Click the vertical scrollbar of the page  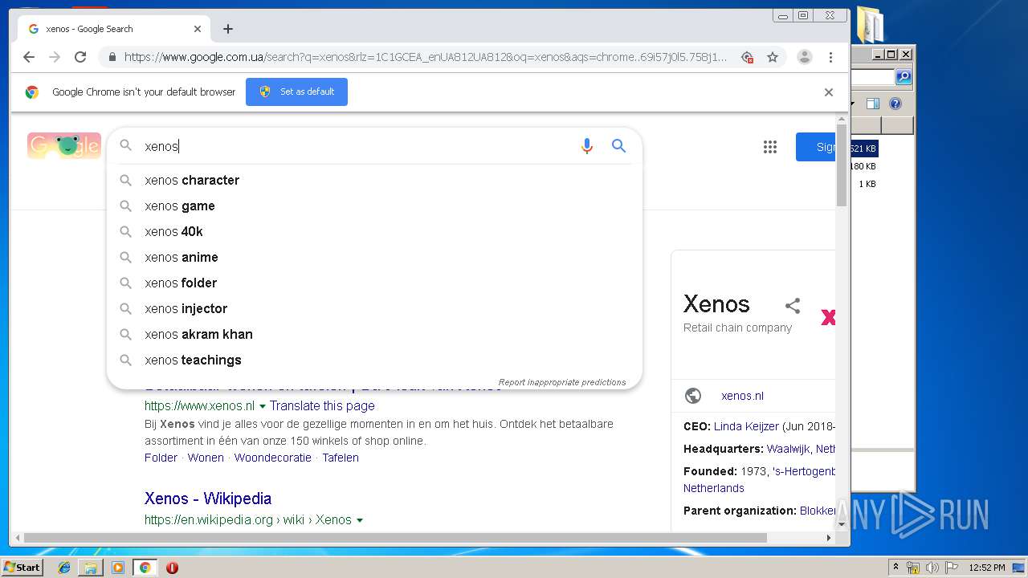click(842, 165)
